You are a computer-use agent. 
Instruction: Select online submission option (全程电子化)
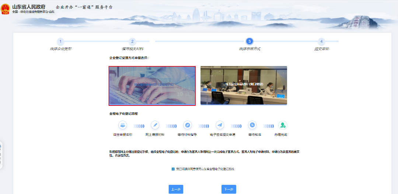(152, 86)
